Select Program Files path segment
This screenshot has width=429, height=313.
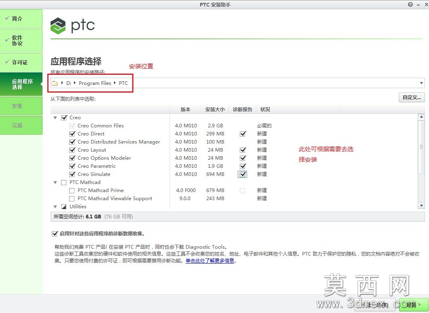coord(95,83)
